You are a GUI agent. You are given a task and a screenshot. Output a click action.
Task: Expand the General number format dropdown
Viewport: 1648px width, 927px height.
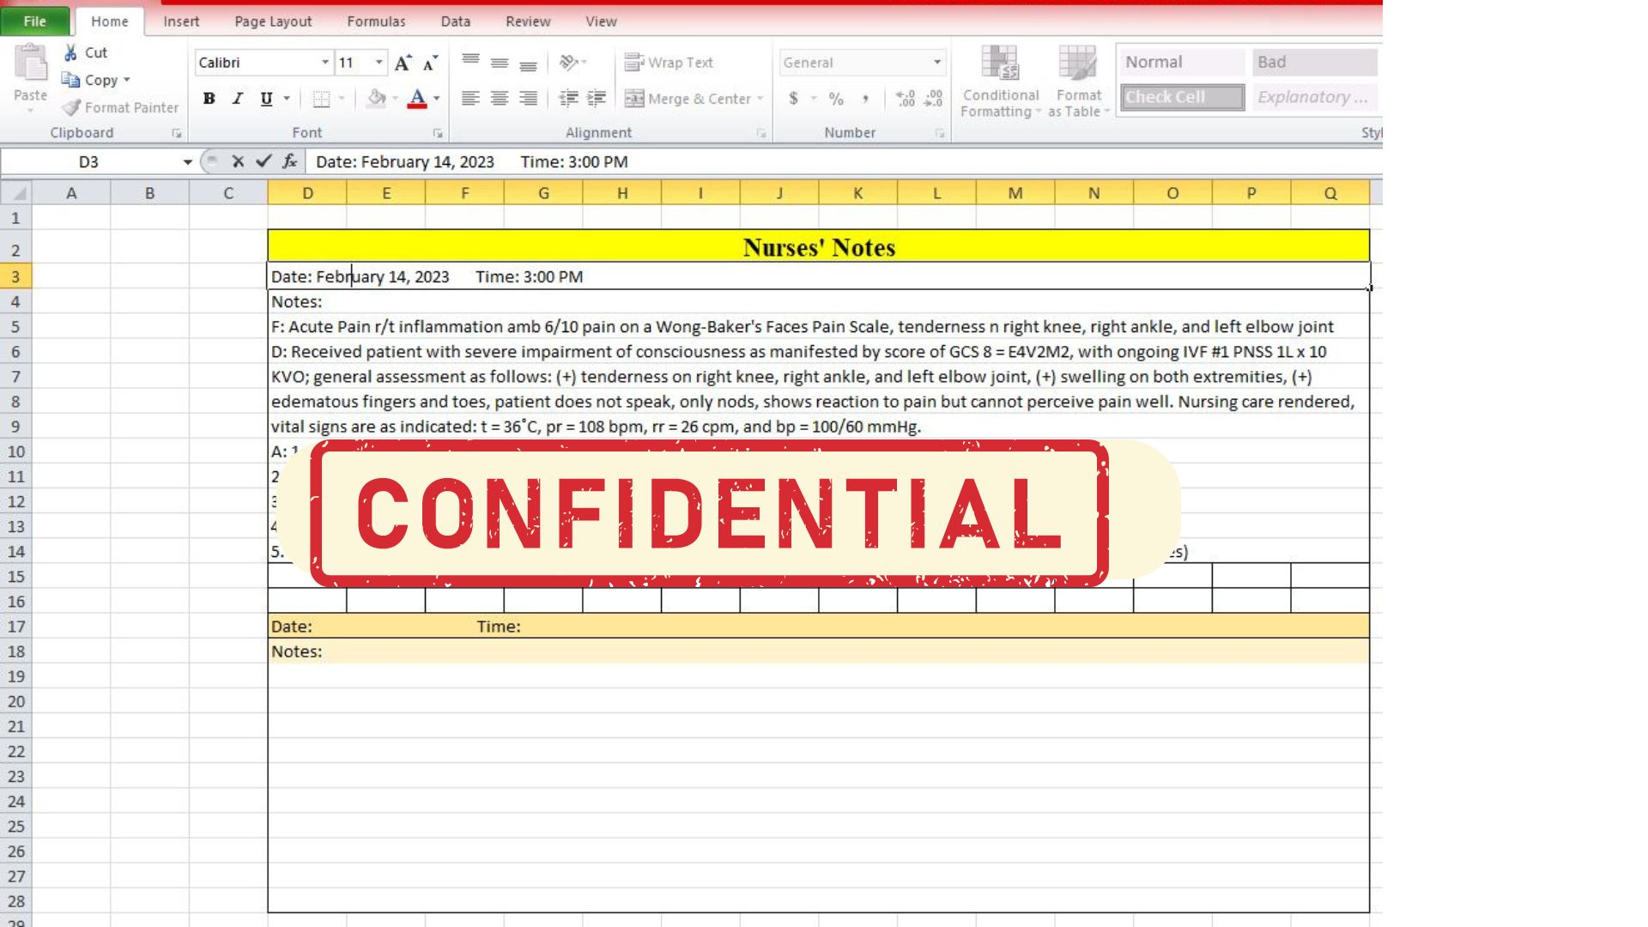pyautogui.click(x=936, y=63)
